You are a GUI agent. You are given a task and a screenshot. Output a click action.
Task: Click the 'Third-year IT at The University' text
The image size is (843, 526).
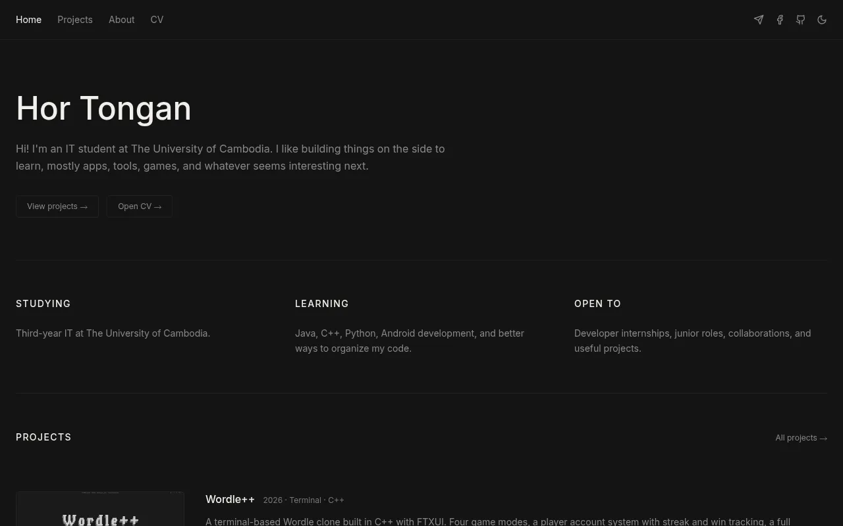113,333
